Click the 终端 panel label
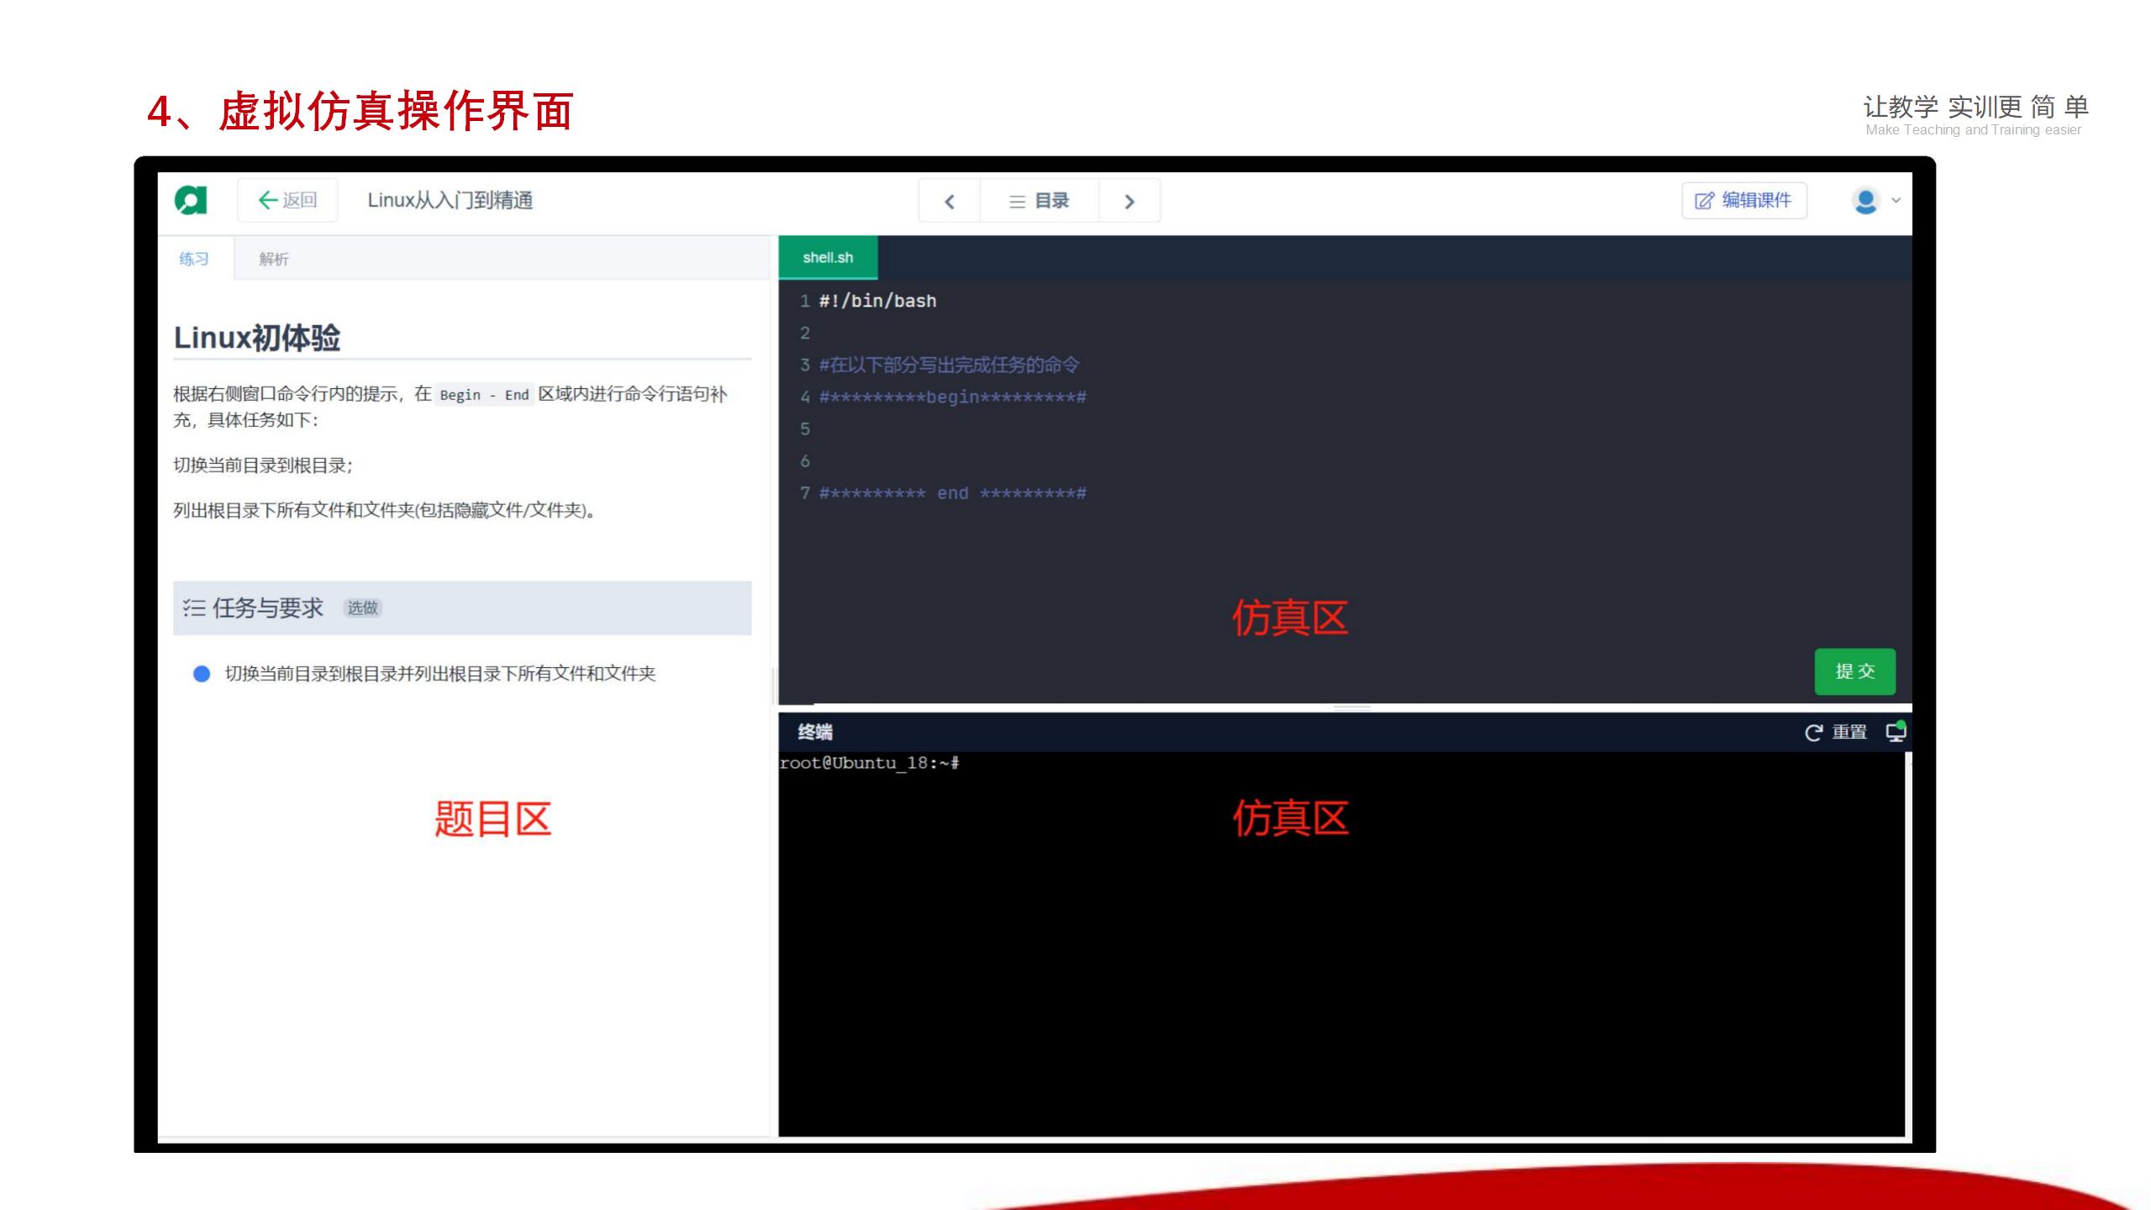2151x1210 pixels. click(x=815, y=732)
